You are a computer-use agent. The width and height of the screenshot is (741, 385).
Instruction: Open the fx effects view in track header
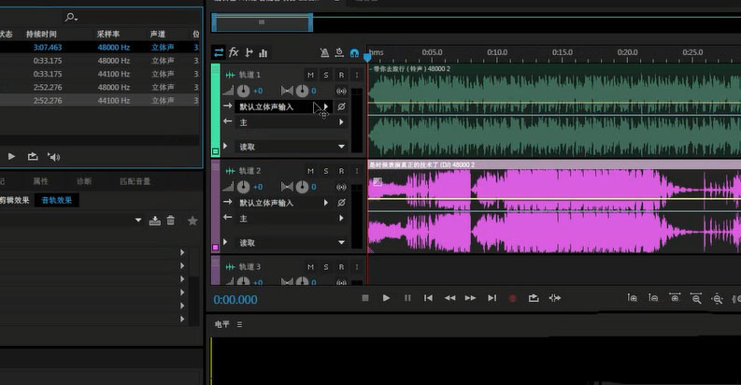click(234, 52)
